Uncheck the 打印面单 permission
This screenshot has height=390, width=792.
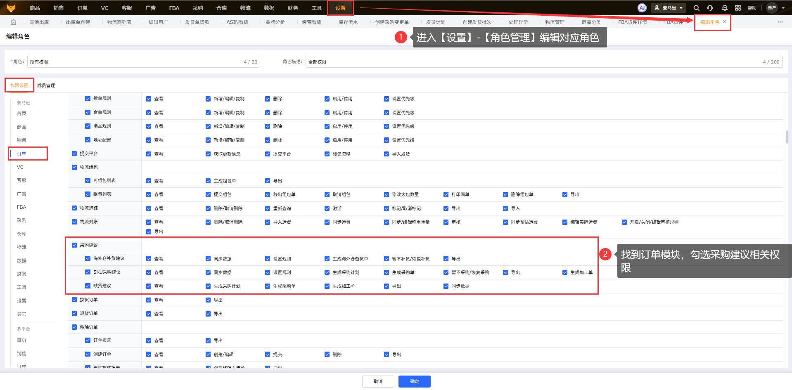[446, 194]
